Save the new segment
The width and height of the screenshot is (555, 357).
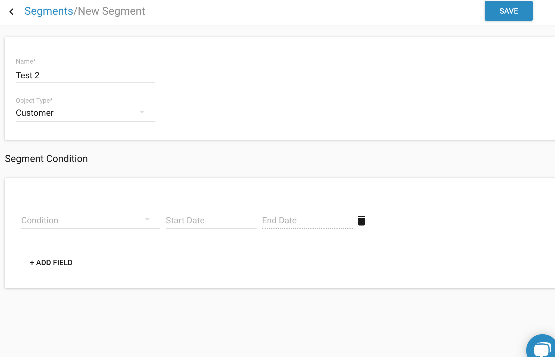[x=509, y=11]
